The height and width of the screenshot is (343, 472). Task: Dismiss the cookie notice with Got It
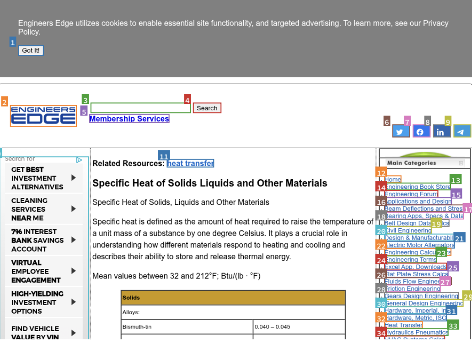[x=30, y=50]
